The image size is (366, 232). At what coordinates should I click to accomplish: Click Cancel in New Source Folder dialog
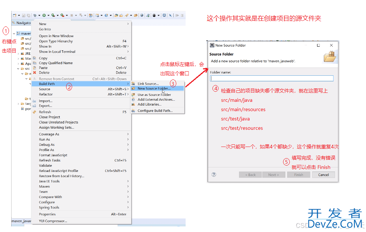click(x=323, y=175)
